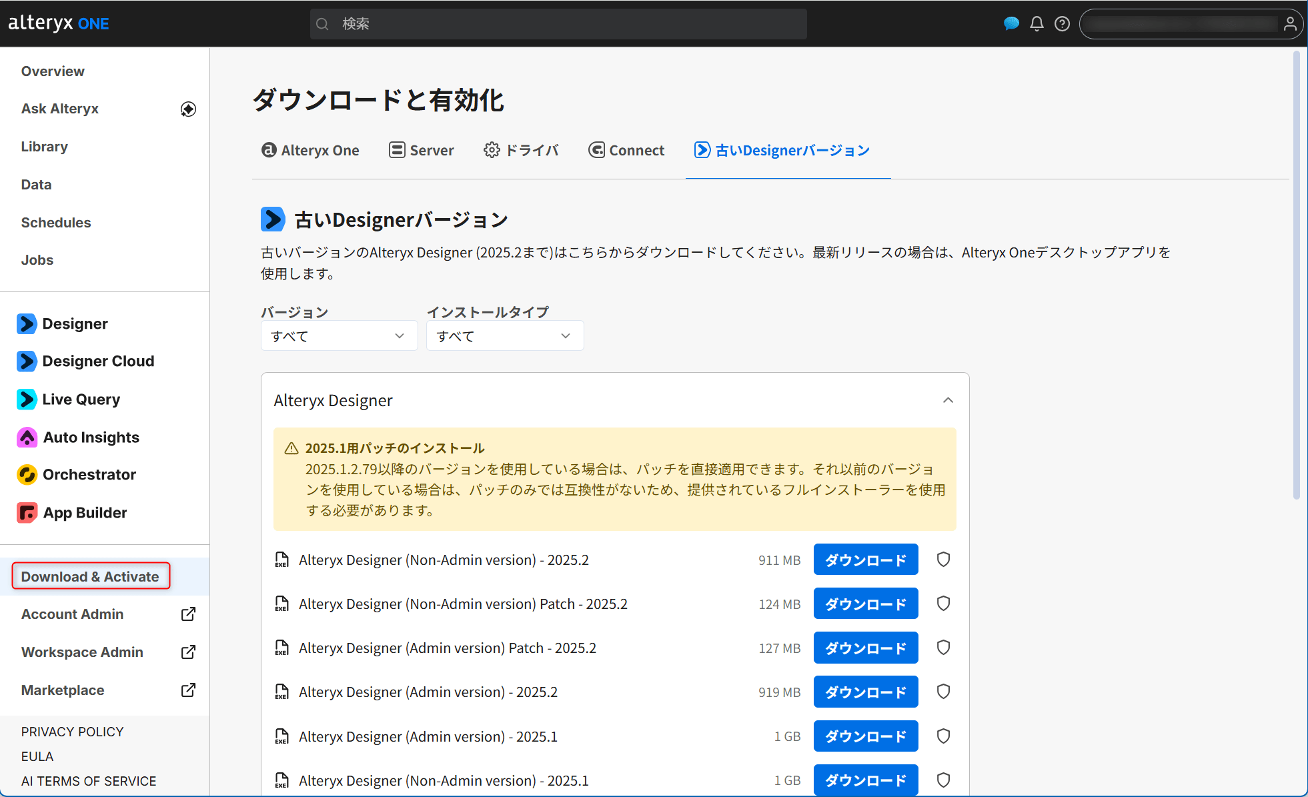Click EXE file icon for Admin version 2025.1

coord(282,736)
